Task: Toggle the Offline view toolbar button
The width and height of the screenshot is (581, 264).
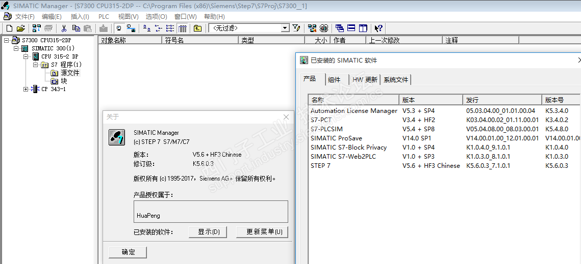Action: (x=119, y=28)
